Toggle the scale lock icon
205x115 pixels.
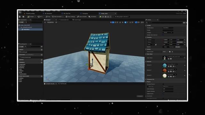[156, 45]
